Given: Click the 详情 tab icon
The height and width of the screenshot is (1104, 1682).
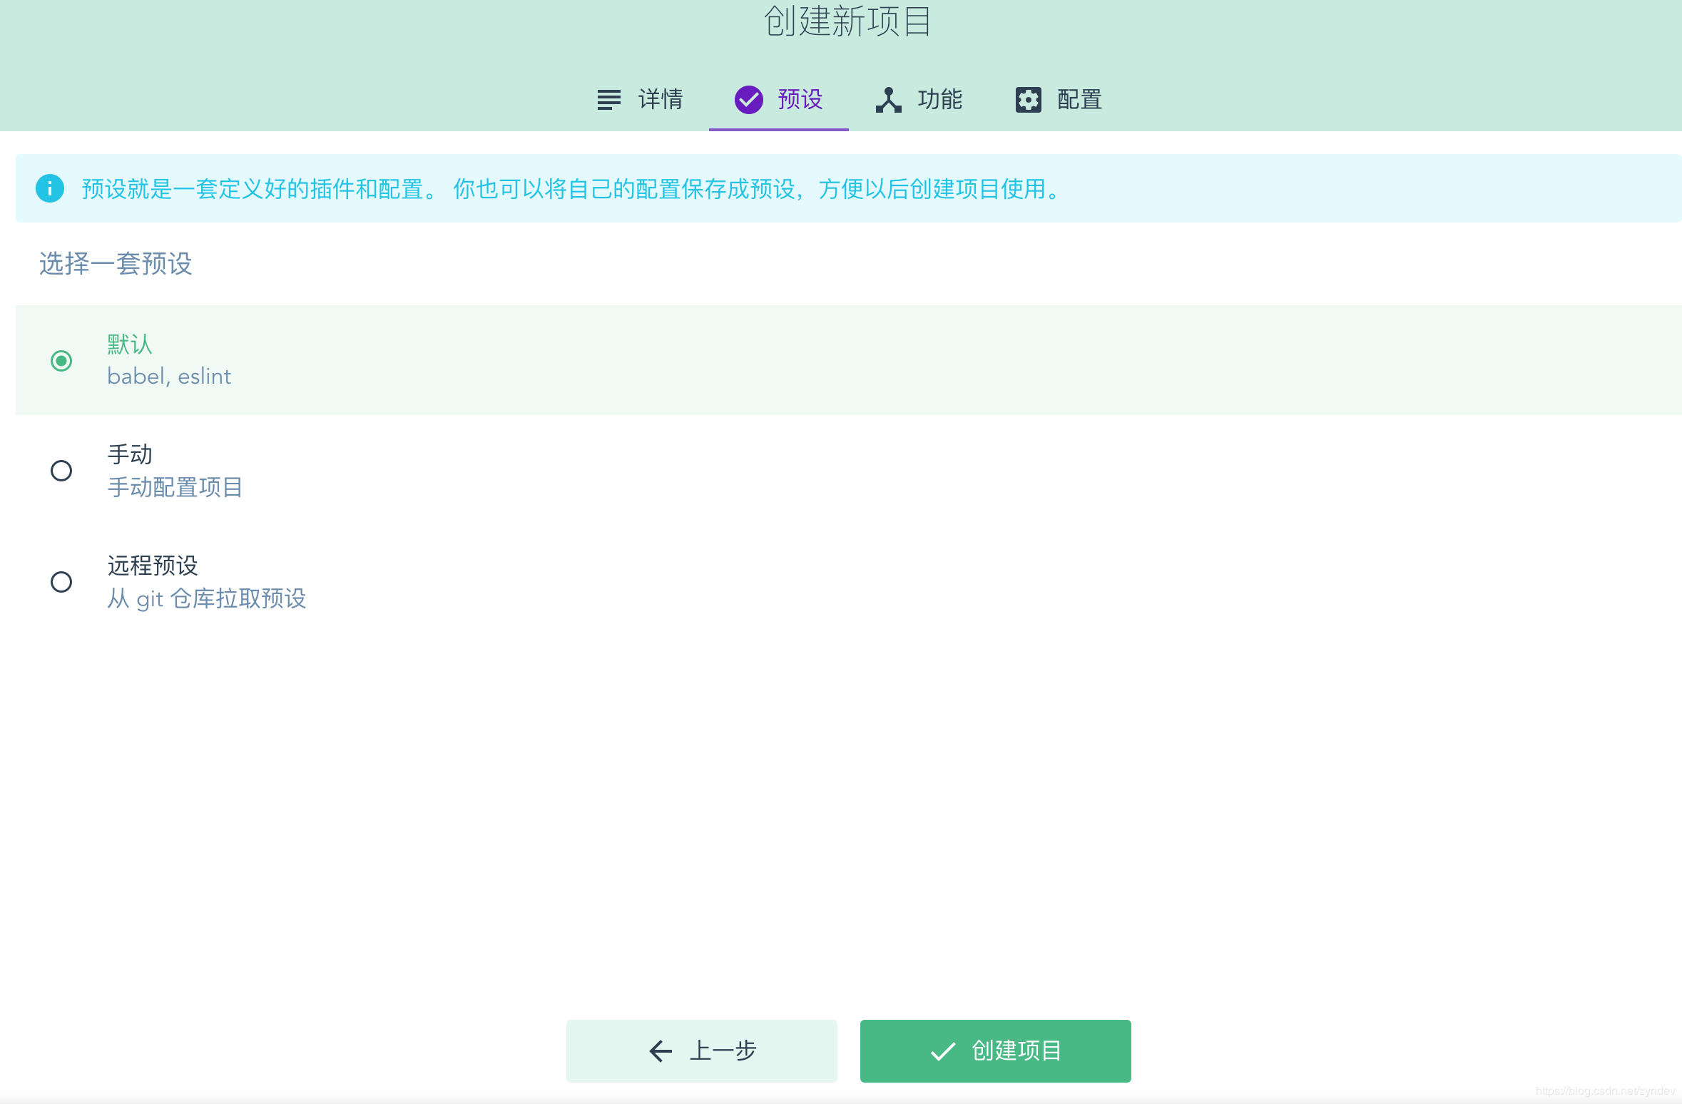Looking at the screenshot, I should click(610, 100).
